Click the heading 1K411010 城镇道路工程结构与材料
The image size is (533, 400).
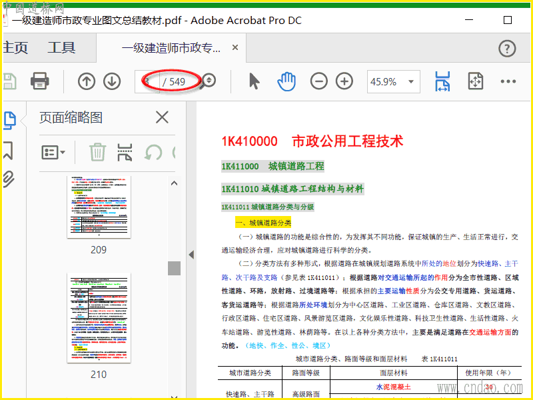pyautogui.click(x=292, y=189)
